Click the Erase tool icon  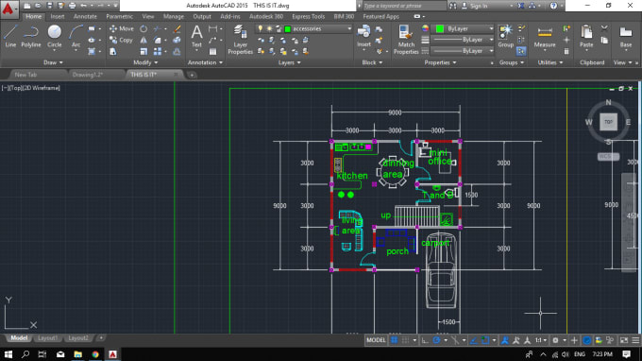(x=177, y=28)
